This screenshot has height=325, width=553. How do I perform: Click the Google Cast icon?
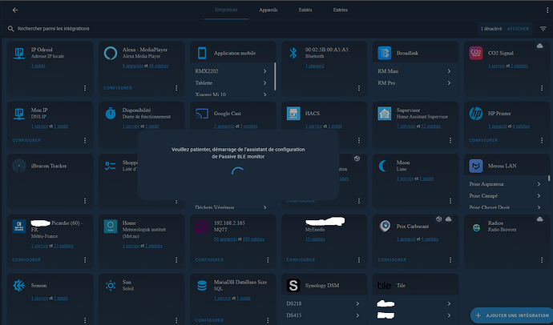pyautogui.click(x=202, y=114)
